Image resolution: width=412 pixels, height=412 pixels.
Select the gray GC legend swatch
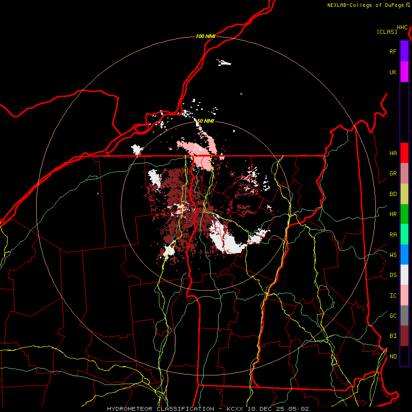click(x=404, y=315)
